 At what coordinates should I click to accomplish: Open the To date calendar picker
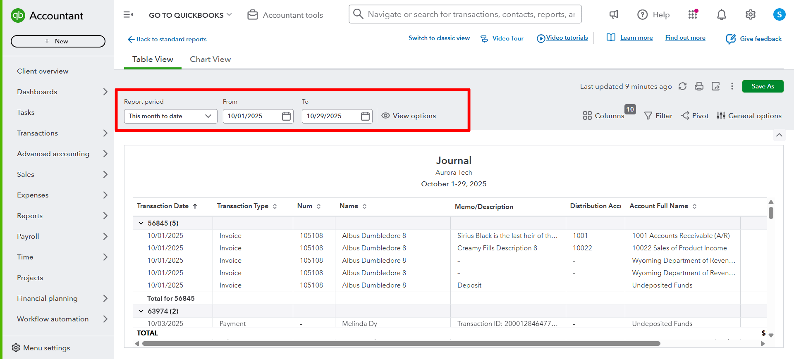[365, 116]
